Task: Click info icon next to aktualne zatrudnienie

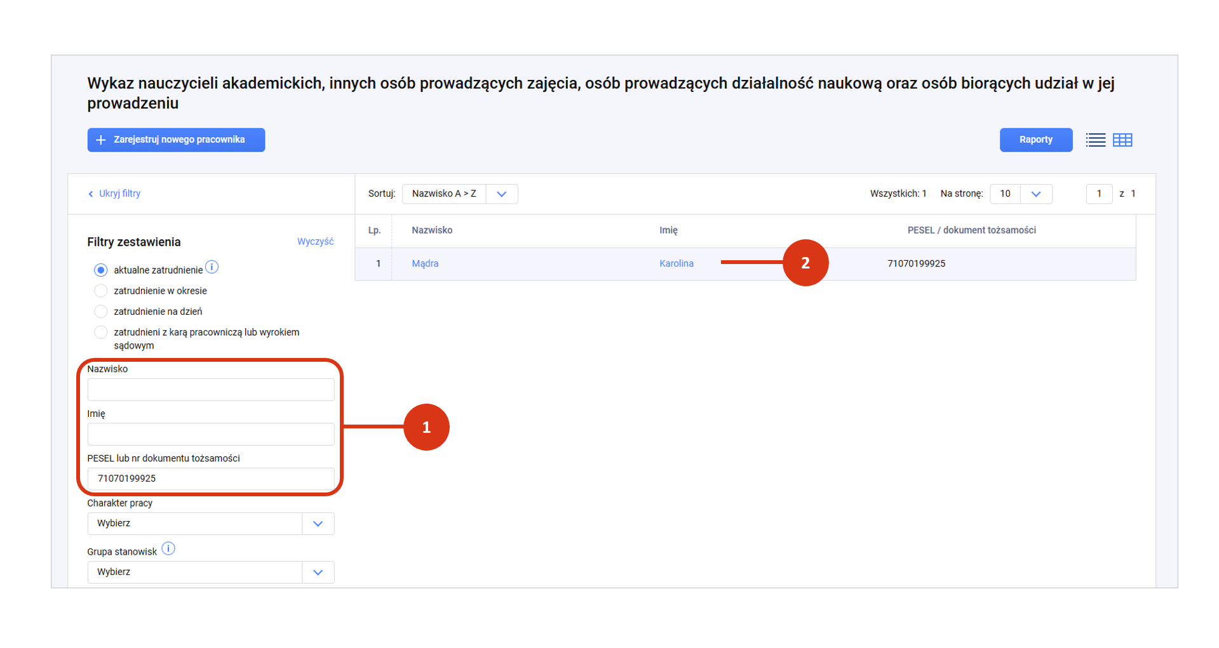Action: pos(212,268)
